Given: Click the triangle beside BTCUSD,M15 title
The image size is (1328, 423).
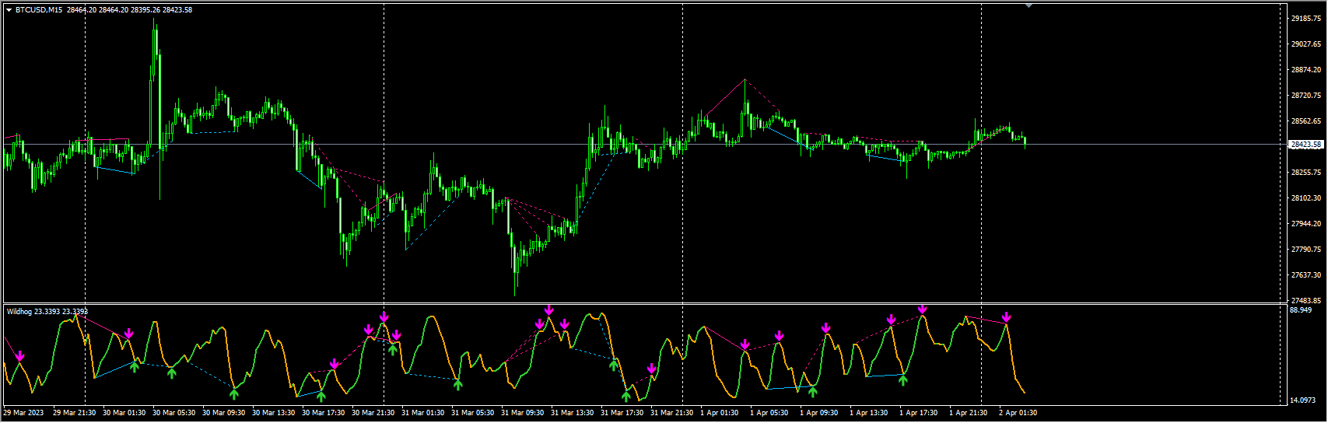Looking at the screenshot, I should click(9, 10).
